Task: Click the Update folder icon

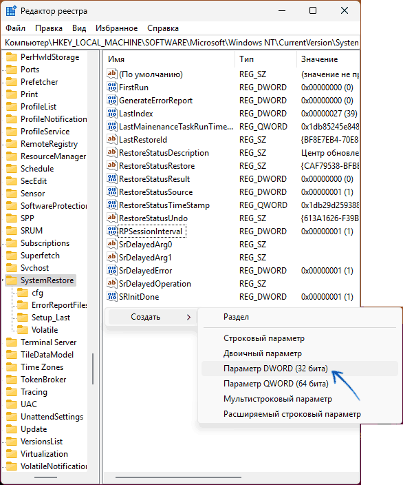Action: pyautogui.click(x=12, y=429)
